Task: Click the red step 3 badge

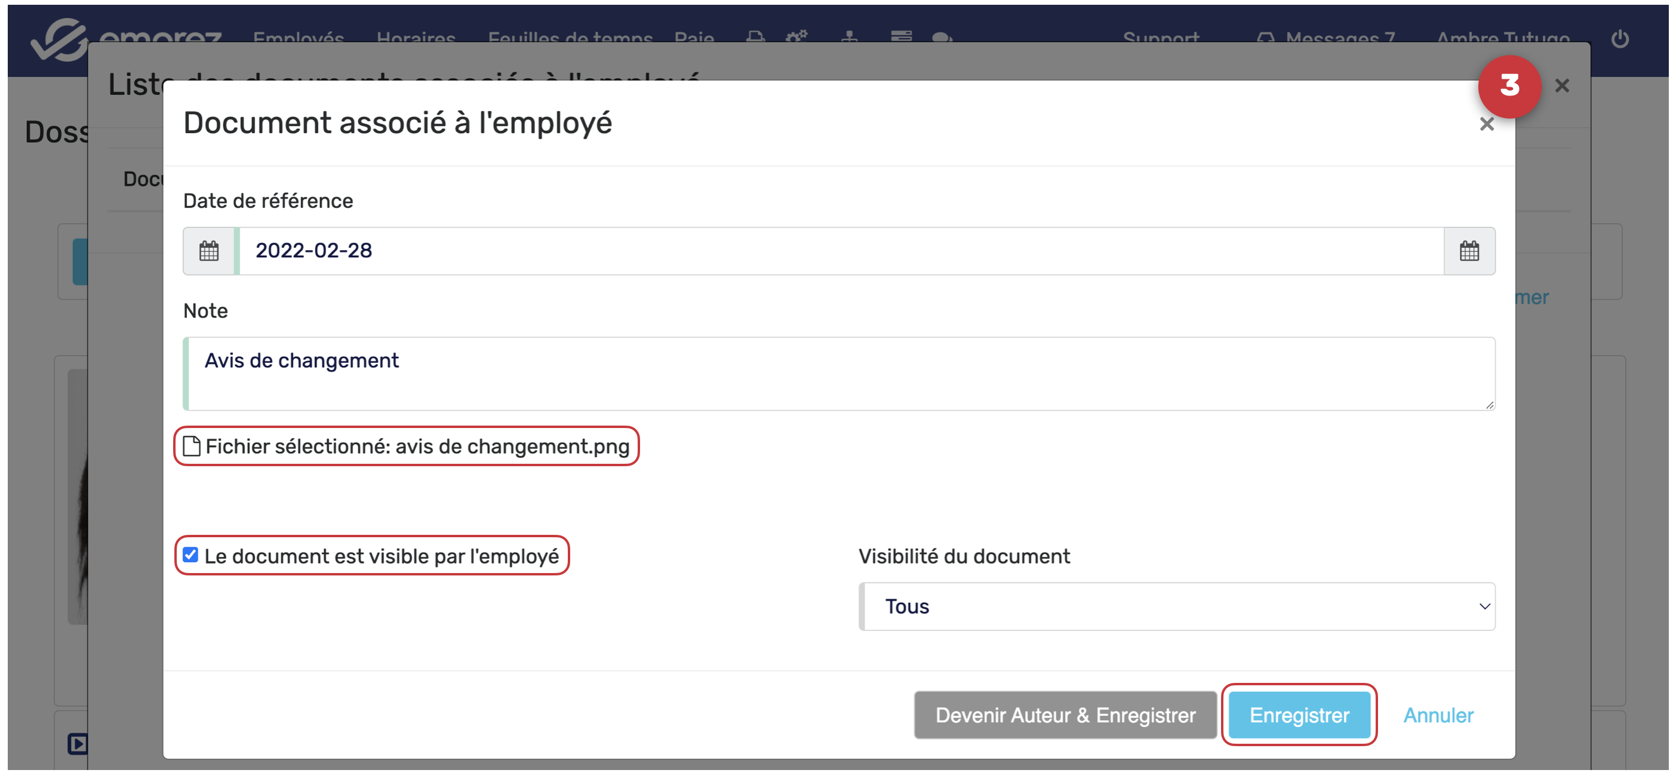Action: pyautogui.click(x=1509, y=86)
